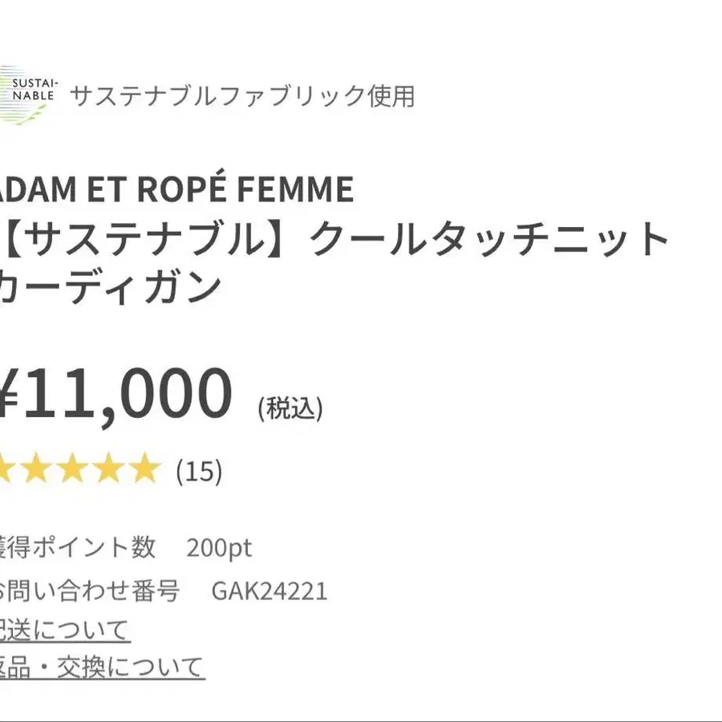
Task: Click the 獲得ポイント数 label
Action: click(77, 547)
